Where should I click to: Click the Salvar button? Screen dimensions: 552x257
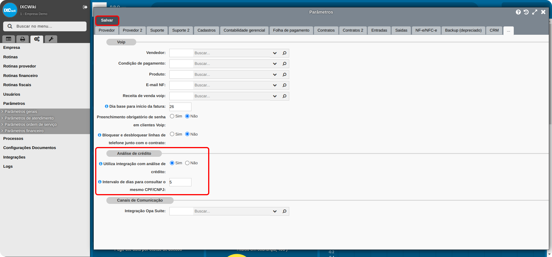107,20
